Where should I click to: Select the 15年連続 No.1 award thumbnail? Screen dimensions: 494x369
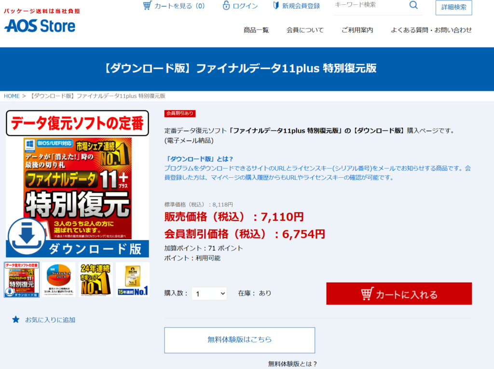coord(132,280)
